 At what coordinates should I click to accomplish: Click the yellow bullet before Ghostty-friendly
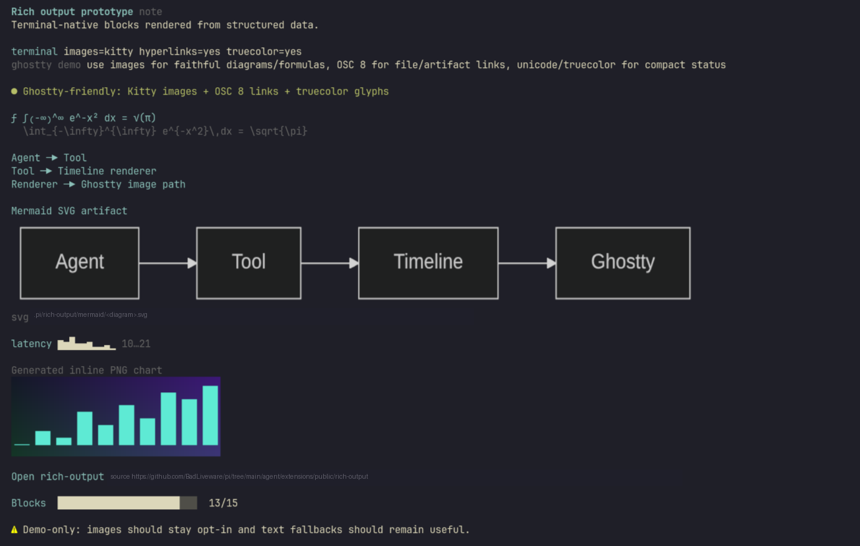tap(14, 92)
